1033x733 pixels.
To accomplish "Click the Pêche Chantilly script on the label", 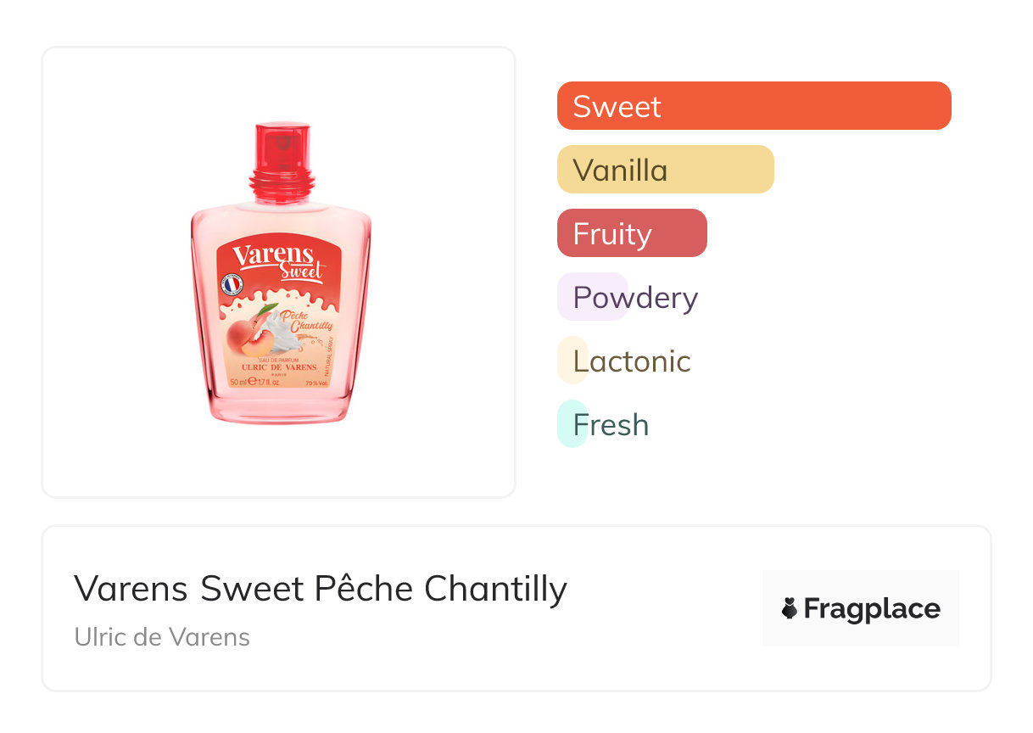I will pos(310,322).
